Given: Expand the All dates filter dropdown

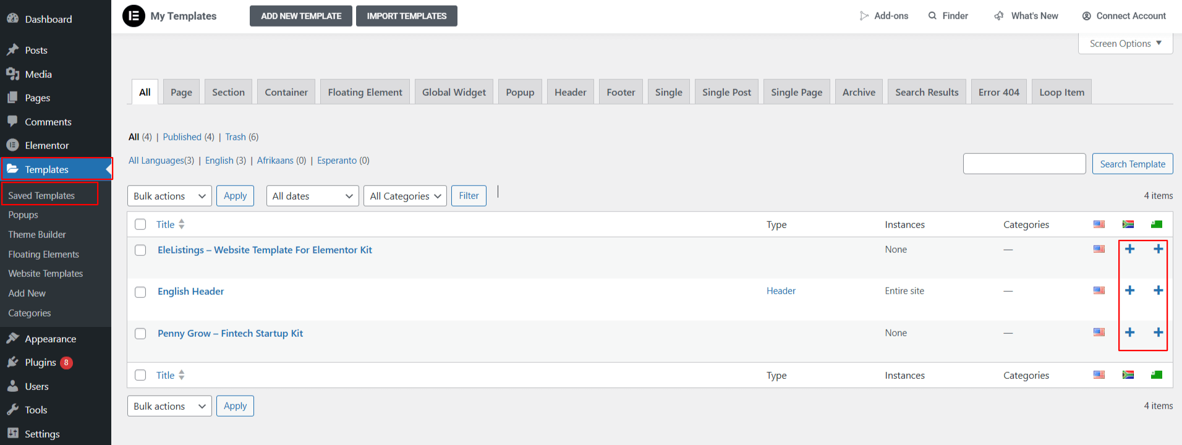Looking at the screenshot, I should (x=312, y=196).
